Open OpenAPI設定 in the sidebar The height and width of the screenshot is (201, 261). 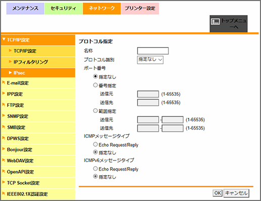tap(38, 172)
